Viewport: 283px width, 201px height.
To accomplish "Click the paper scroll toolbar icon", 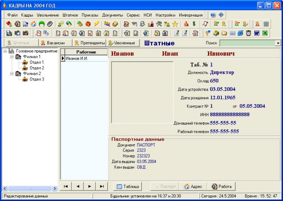I will coord(205,24).
